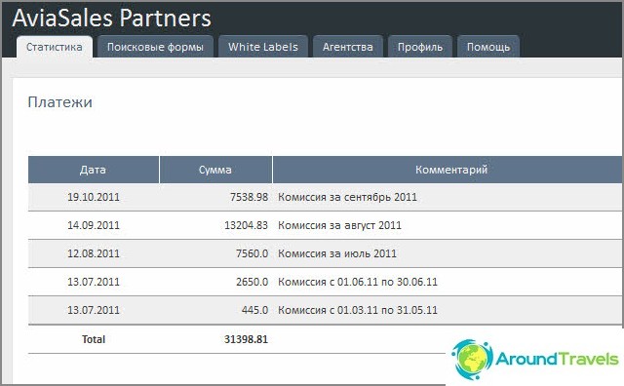The height and width of the screenshot is (386, 624).
Task: Click the Total row label
Action: click(94, 339)
